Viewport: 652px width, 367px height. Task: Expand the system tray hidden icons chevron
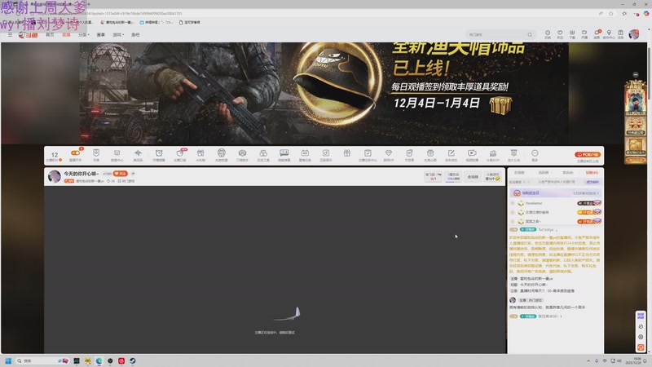tap(588, 360)
